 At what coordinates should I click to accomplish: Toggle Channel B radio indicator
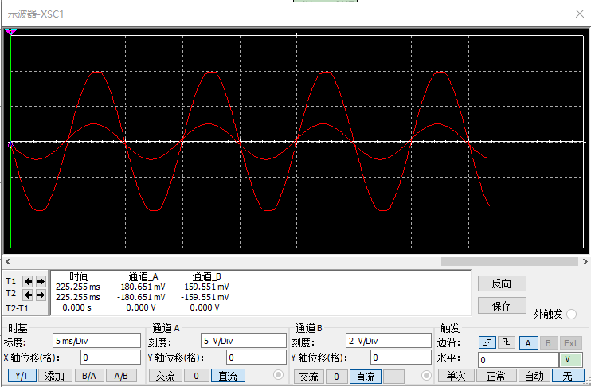[426, 375]
